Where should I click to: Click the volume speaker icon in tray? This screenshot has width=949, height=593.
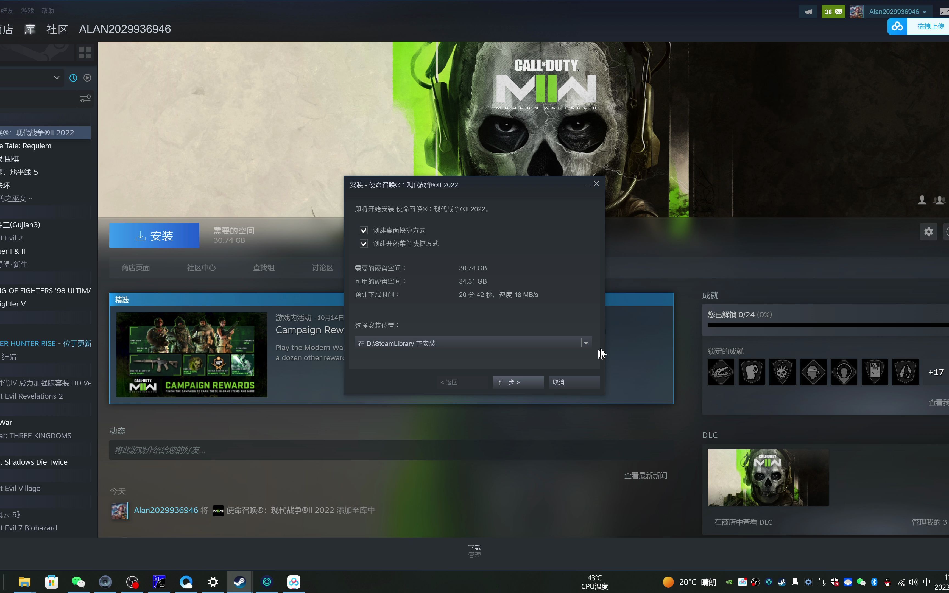tap(913, 582)
